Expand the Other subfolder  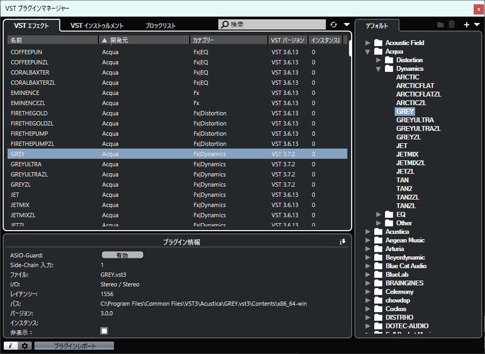[378, 223]
